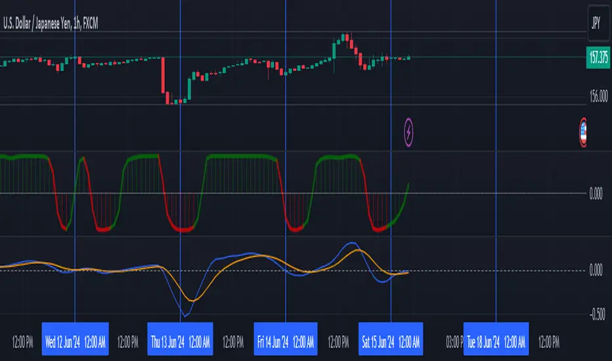Click the US flag economic event icon
The width and height of the screenshot is (612, 361).
pyautogui.click(x=582, y=133)
